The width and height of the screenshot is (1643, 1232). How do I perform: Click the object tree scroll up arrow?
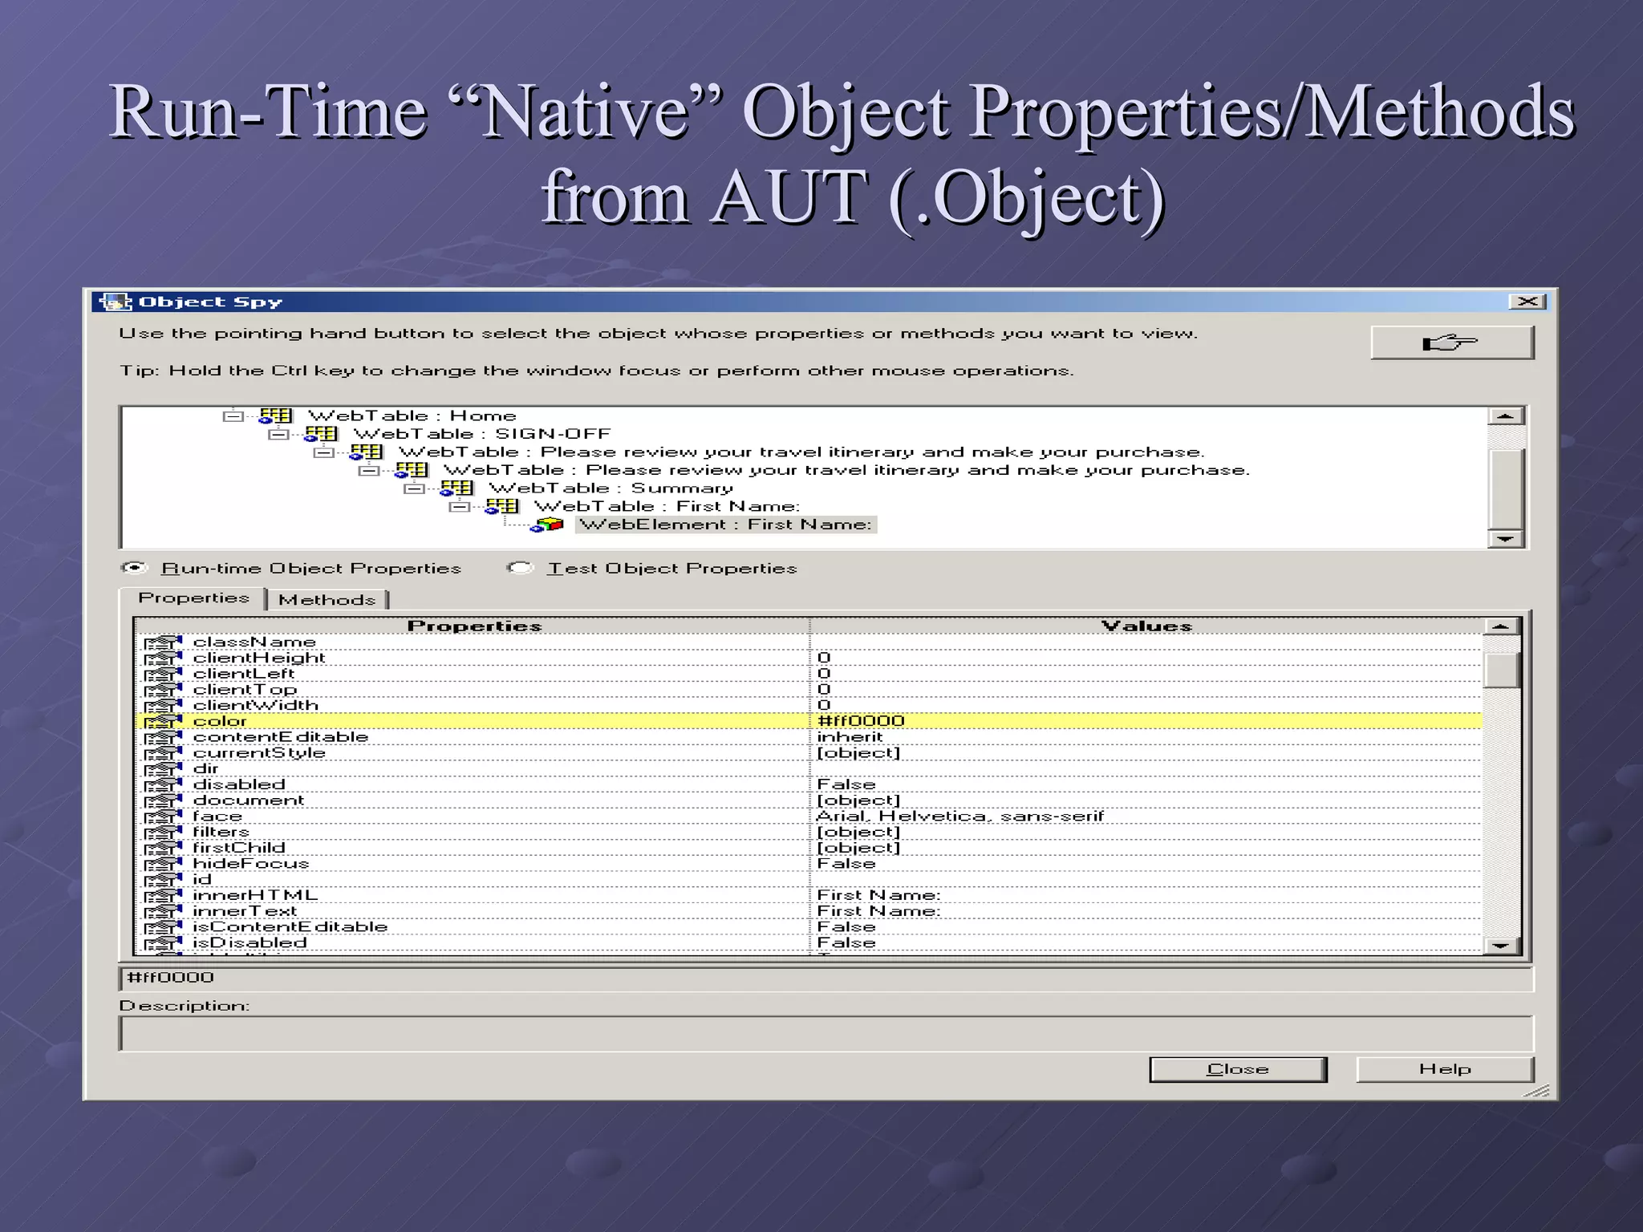(x=1505, y=415)
